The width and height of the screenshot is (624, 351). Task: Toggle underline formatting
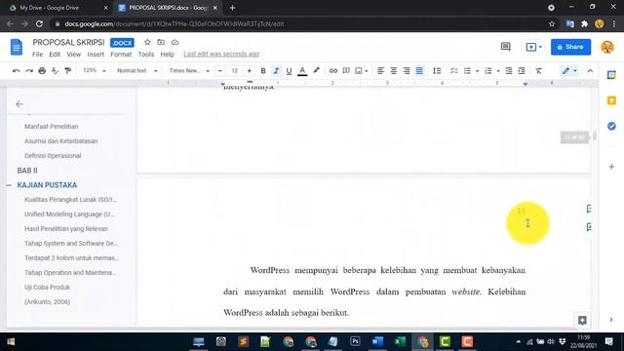[289, 71]
